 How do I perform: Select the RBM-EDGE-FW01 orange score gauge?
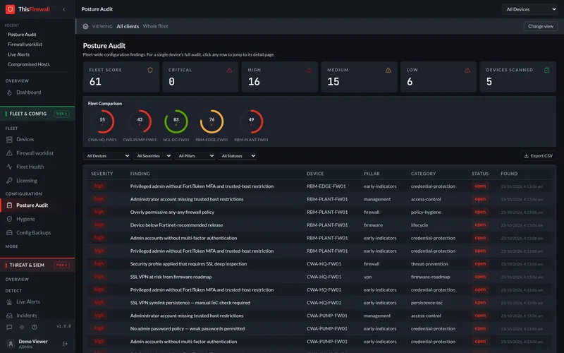(x=212, y=121)
